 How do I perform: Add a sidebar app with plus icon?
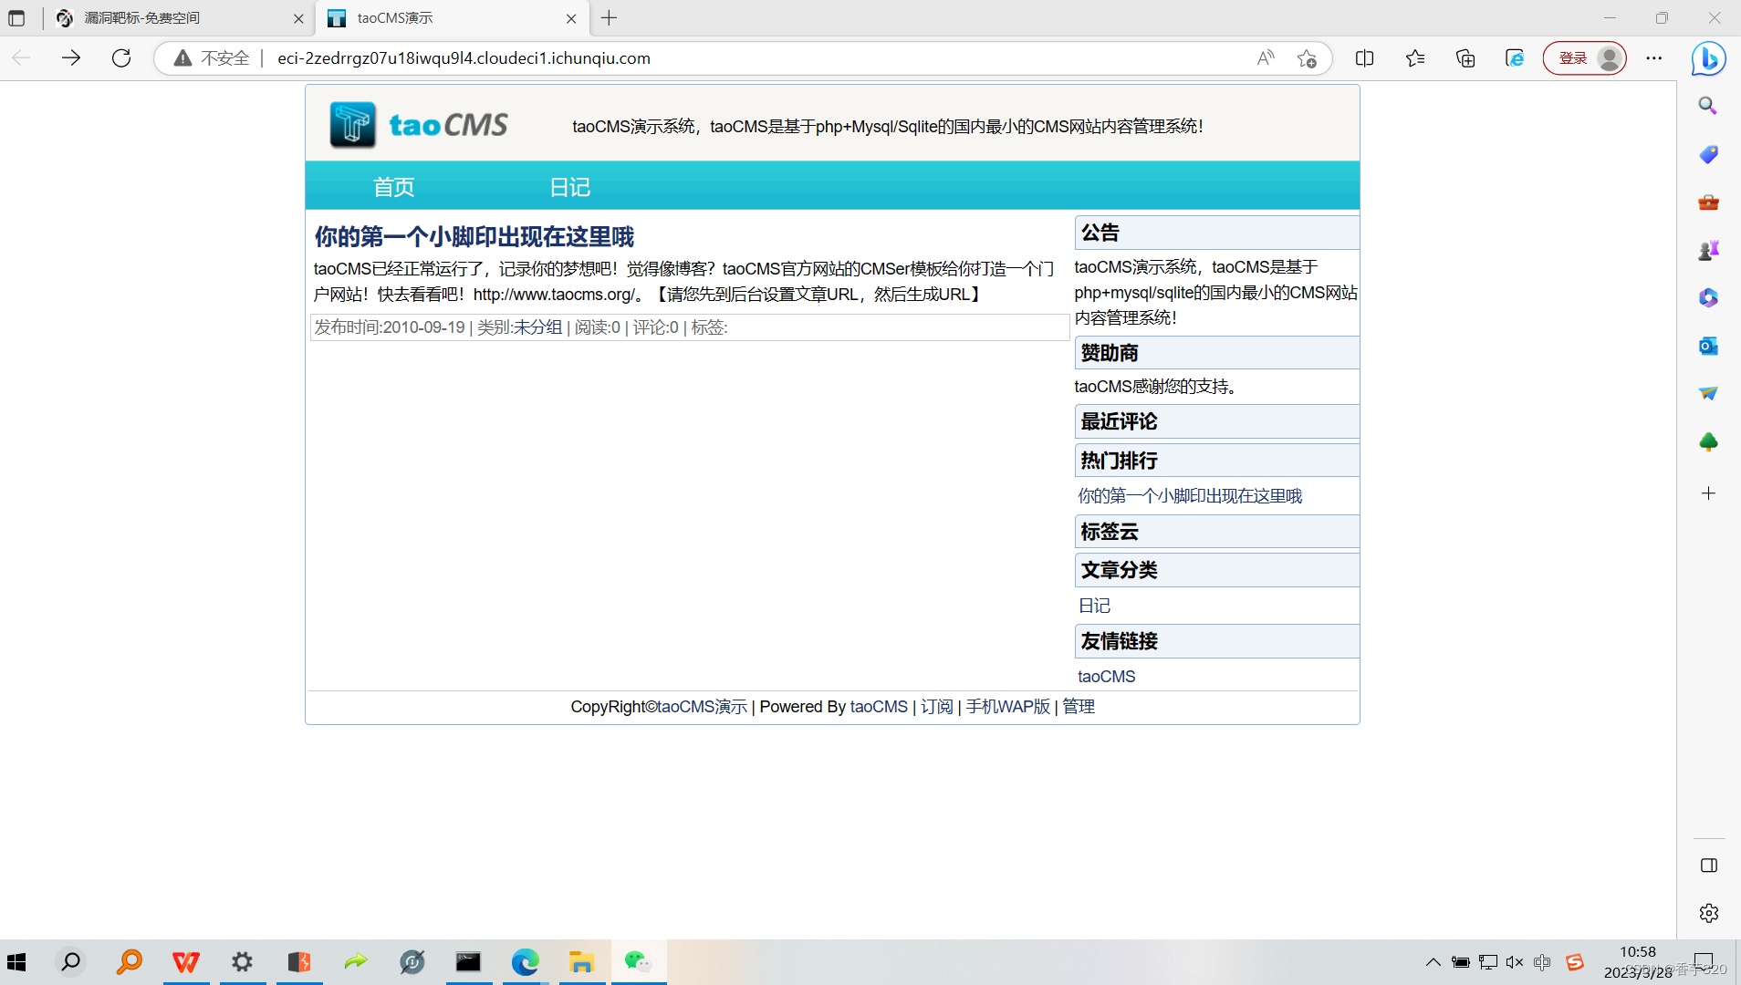pos(1708,493)
